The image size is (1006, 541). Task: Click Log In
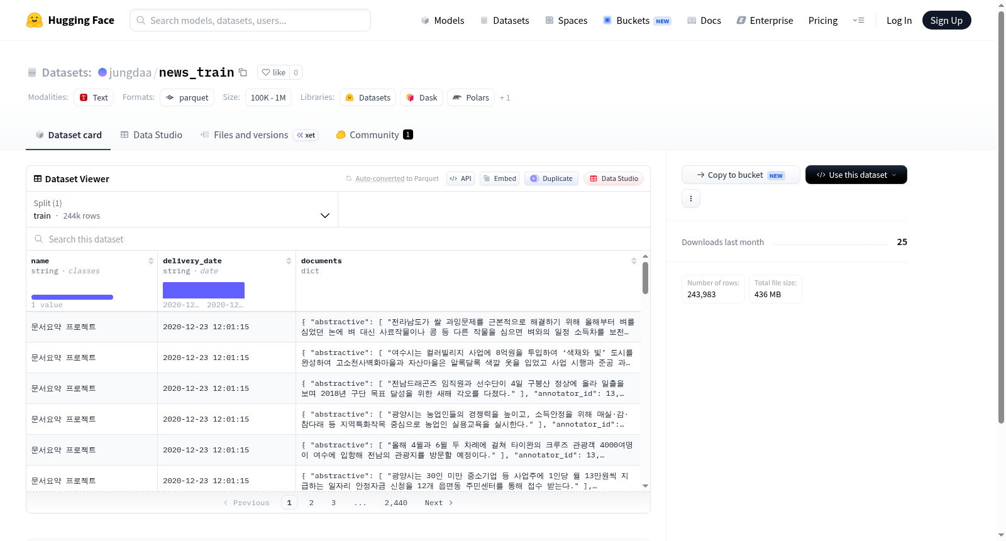pos(899,21)
